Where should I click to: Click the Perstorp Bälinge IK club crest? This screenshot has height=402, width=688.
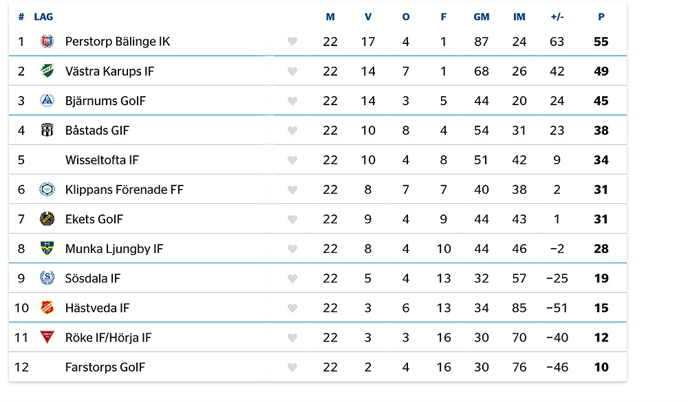[x=47, y=42]
